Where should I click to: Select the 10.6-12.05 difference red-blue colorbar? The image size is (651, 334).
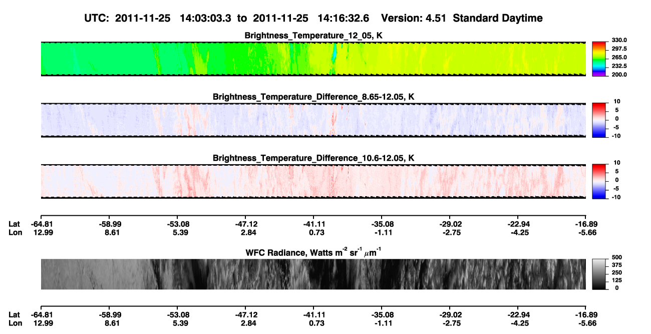599,181
